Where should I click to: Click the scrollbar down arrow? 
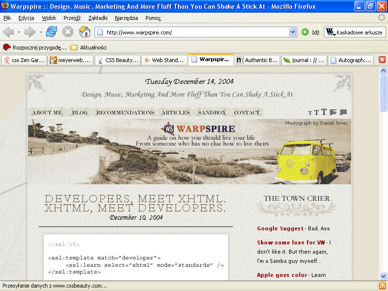click(383, 276)
